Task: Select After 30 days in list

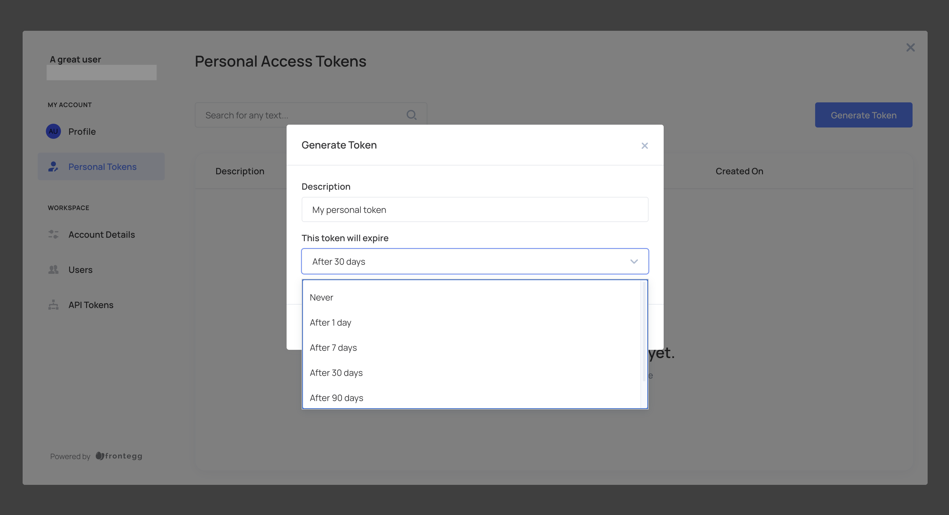Action: click(x=336, y=373)
